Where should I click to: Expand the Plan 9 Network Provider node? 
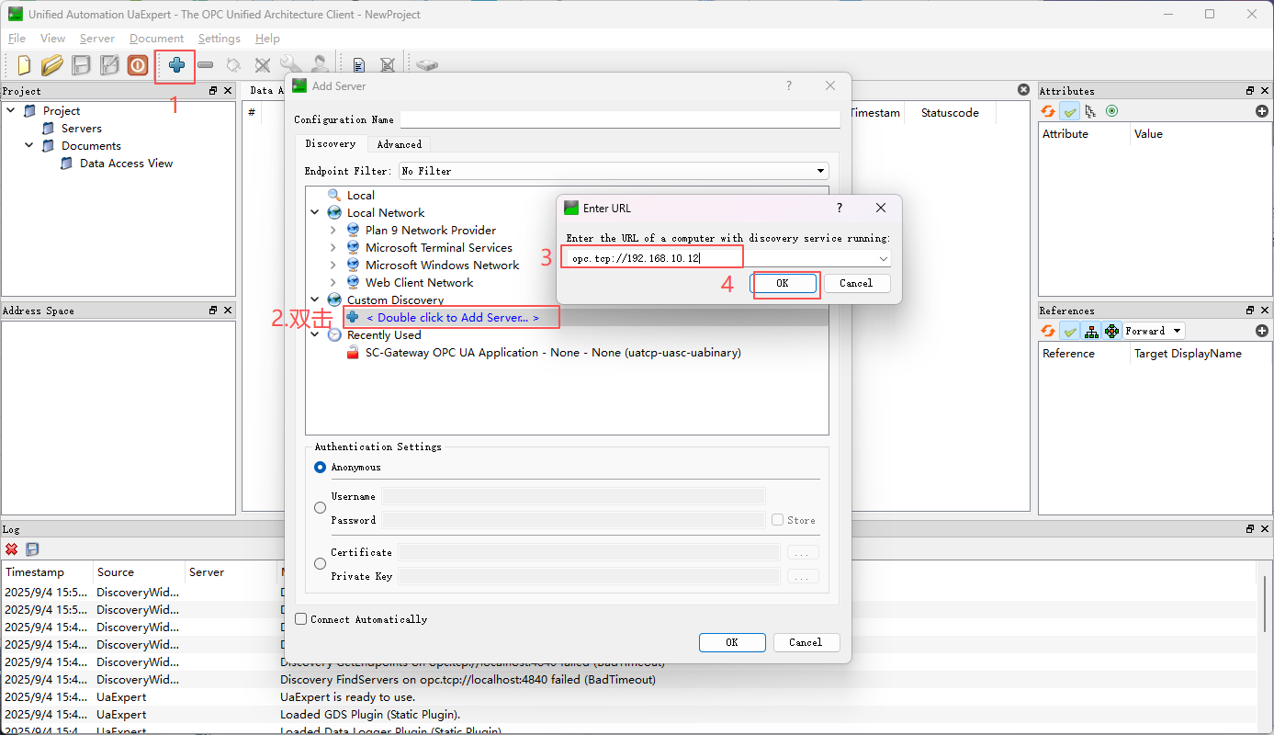click(333, 231)
